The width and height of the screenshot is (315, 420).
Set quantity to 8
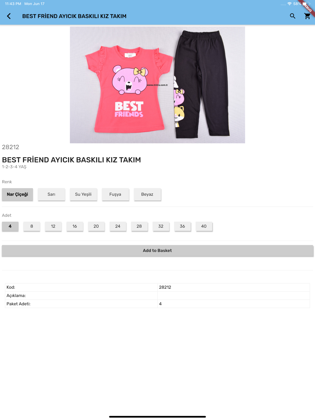pos(31,226)
